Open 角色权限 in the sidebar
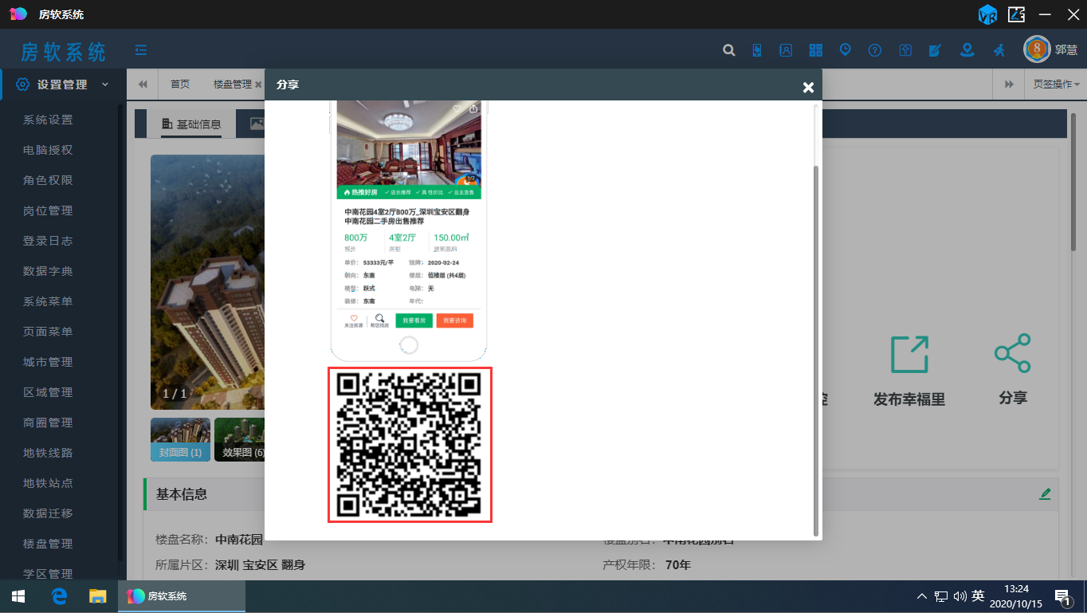 pyautogui.click(x=48, y=180)
